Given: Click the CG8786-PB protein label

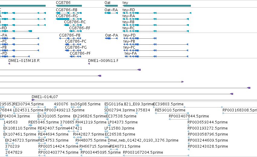Looking at the screenshot, I should (x=70, y=35).
